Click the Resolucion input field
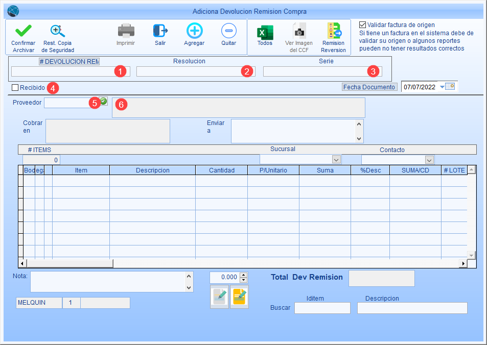 tap(196, 71)
